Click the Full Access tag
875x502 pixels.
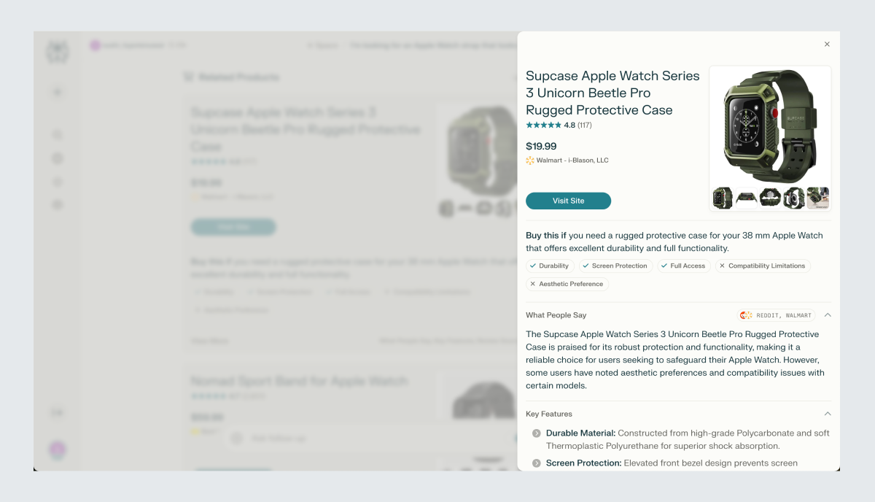coord(683,266)
